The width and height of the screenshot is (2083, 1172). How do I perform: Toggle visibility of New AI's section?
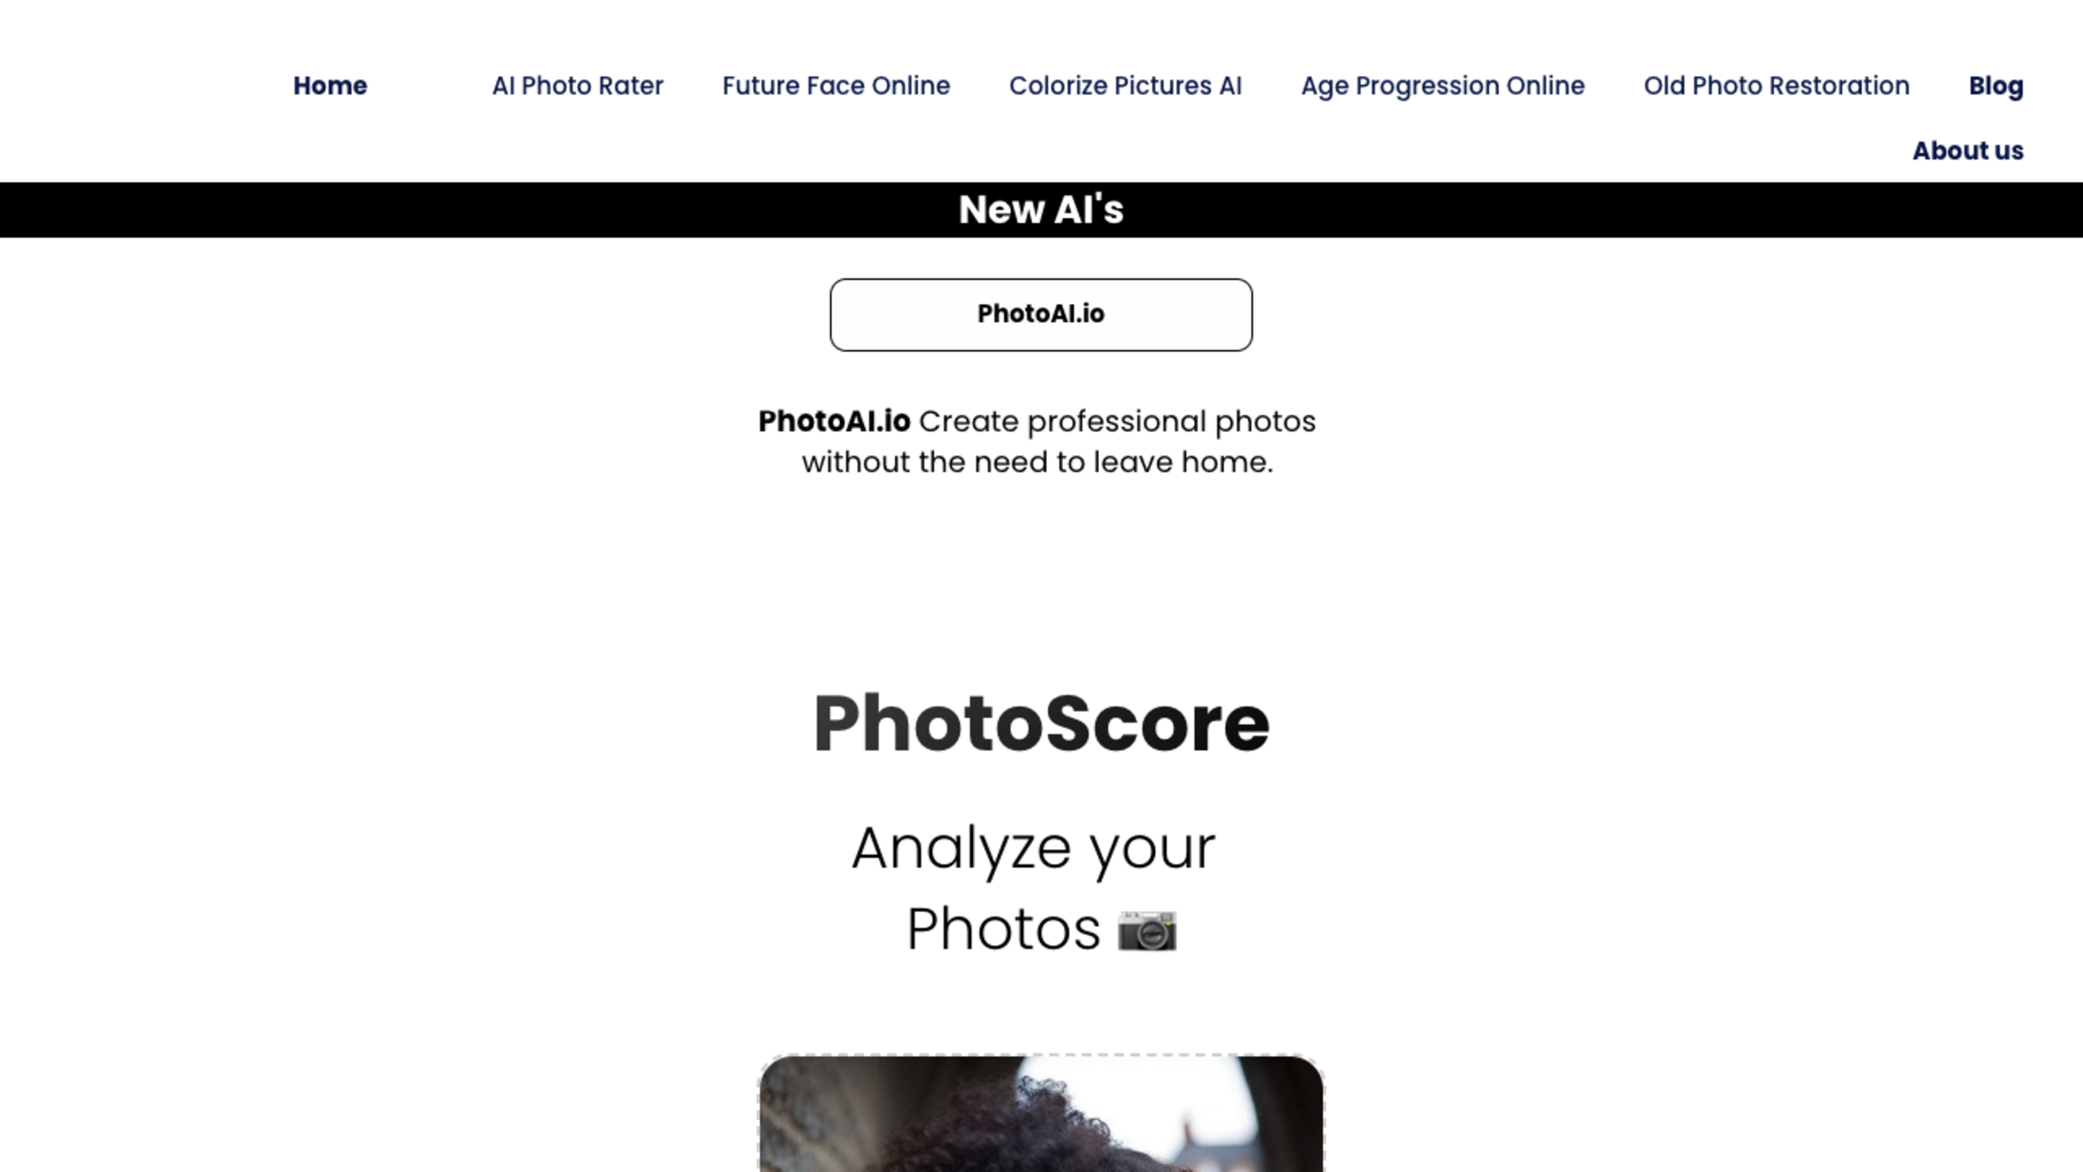pos(1041,209)
